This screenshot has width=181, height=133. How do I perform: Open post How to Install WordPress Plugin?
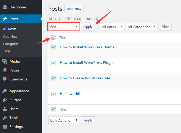point(87,63)
